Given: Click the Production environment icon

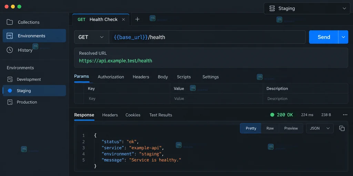Looking at the screenshot, I should click(x=10, y=102).
